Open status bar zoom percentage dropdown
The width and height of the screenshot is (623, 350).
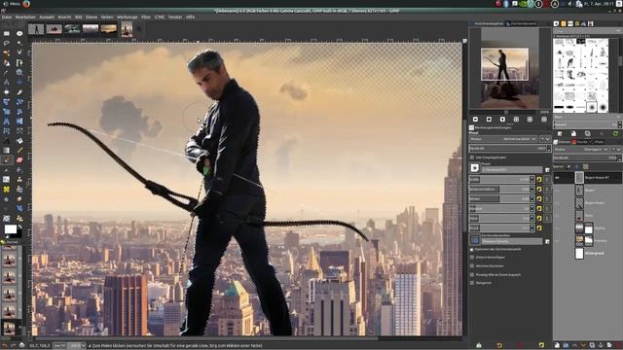click(76, 346)
